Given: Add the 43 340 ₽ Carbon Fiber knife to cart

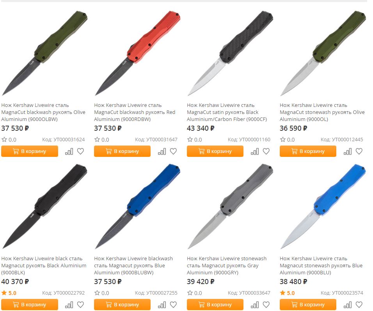Looking at the screenshot, I should point(215,151).
